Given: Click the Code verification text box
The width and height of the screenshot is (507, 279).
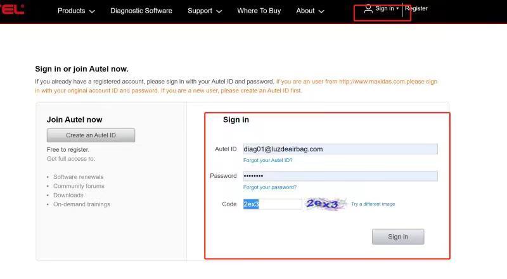Looking at the screenshot, I should coord(273,204).
